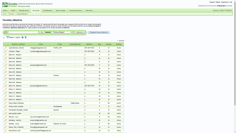Edit Morales, Lucia with the pencil
Image resolution: width=236 pixels, height=133 pixels.
(x=6, y=124)
